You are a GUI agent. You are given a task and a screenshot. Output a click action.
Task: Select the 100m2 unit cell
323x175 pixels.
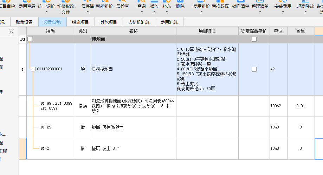tap(278, 106)
